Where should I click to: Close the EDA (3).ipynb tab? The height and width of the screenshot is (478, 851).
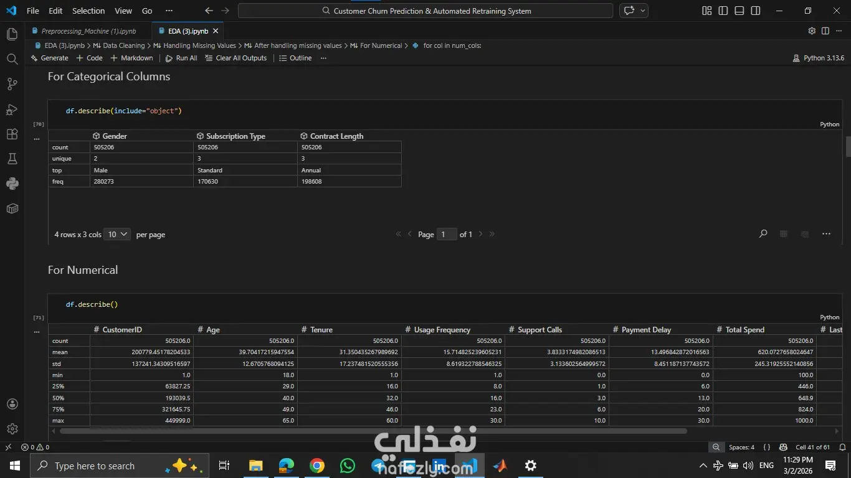point(216,31)
